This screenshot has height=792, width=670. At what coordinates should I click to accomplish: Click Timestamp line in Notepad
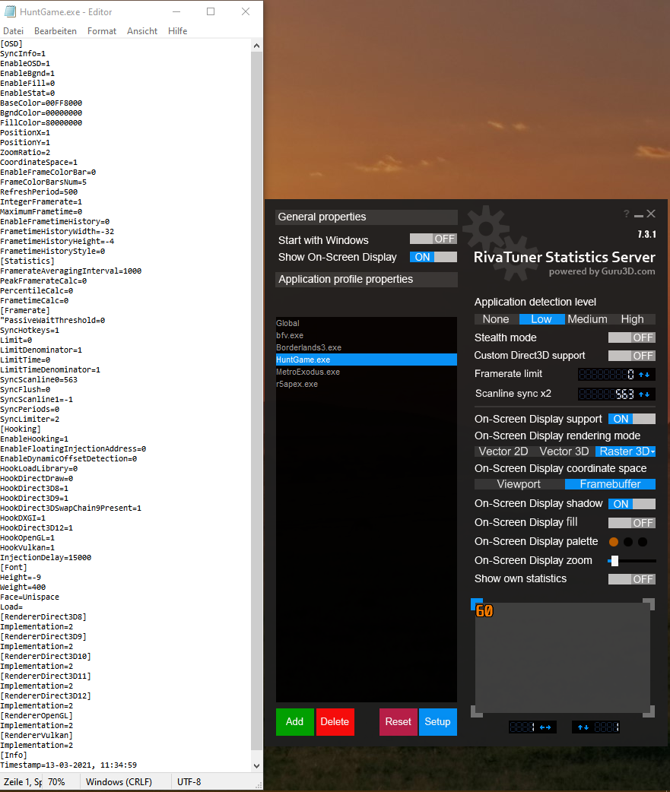tap(68, 765)
